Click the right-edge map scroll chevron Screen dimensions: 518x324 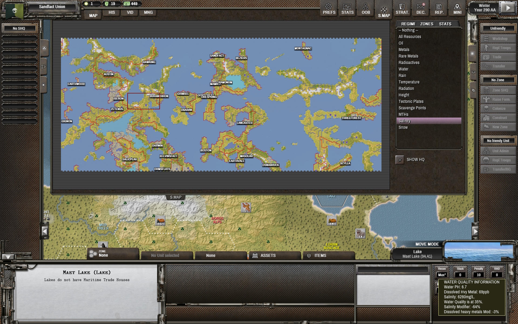475,231
